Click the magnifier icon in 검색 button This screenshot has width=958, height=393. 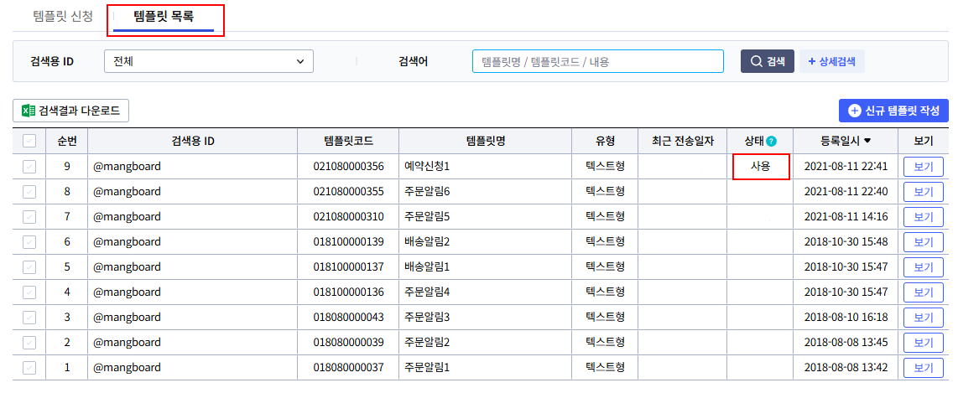coord(756,61)
